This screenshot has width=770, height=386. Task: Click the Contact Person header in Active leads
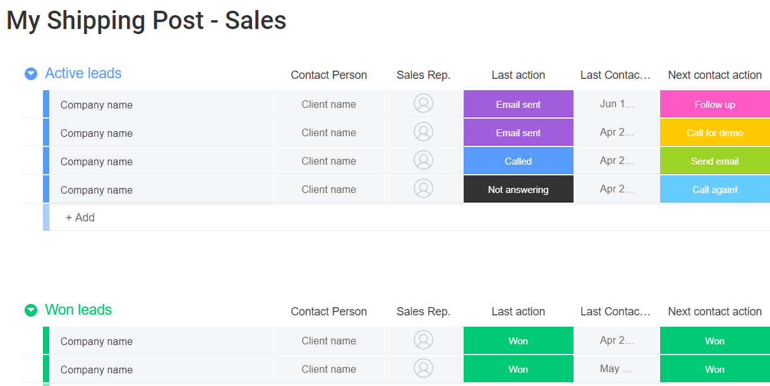[329, 75]
